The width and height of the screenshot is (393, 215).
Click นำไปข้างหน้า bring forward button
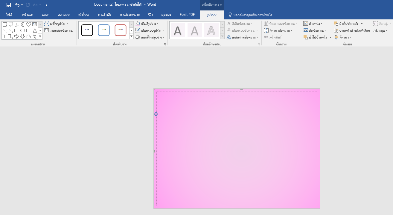315,37
